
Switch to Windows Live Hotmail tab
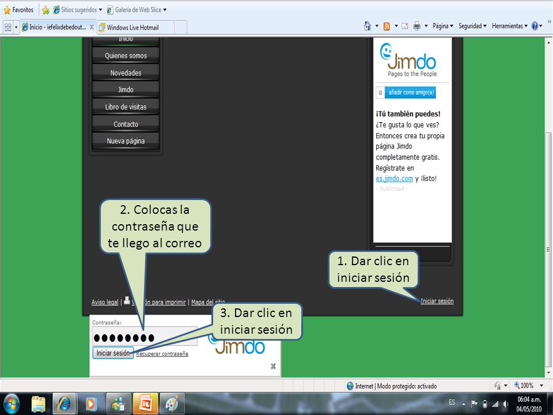tap(135, 27)
